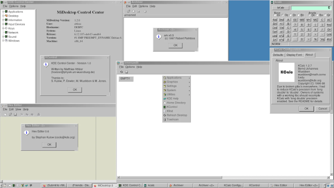The width and height of the screenshot is (334, 188).
Task: Select Deg angle radio button in kcalc
Action: (310, 15)
